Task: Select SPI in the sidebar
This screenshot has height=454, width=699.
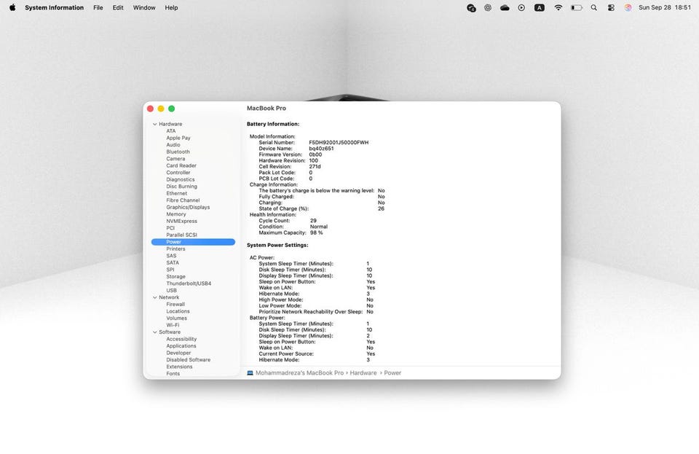Action: 170,270
